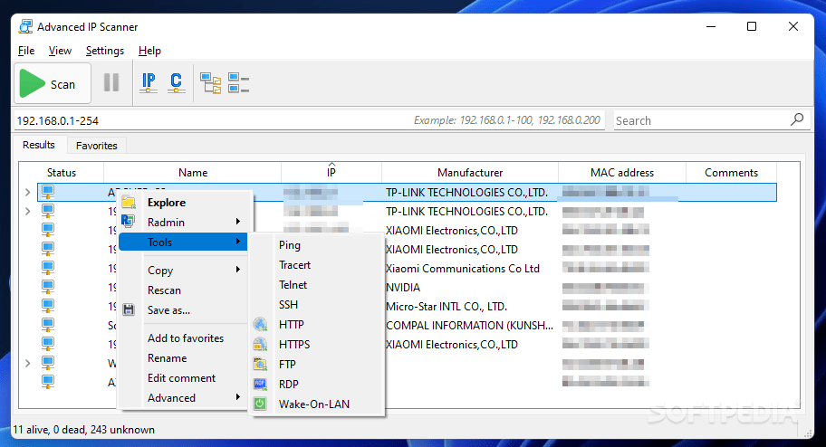This screenshot has height=447, width=826.
Task: Start scanning with the Scan button
Action: (53, 84)
